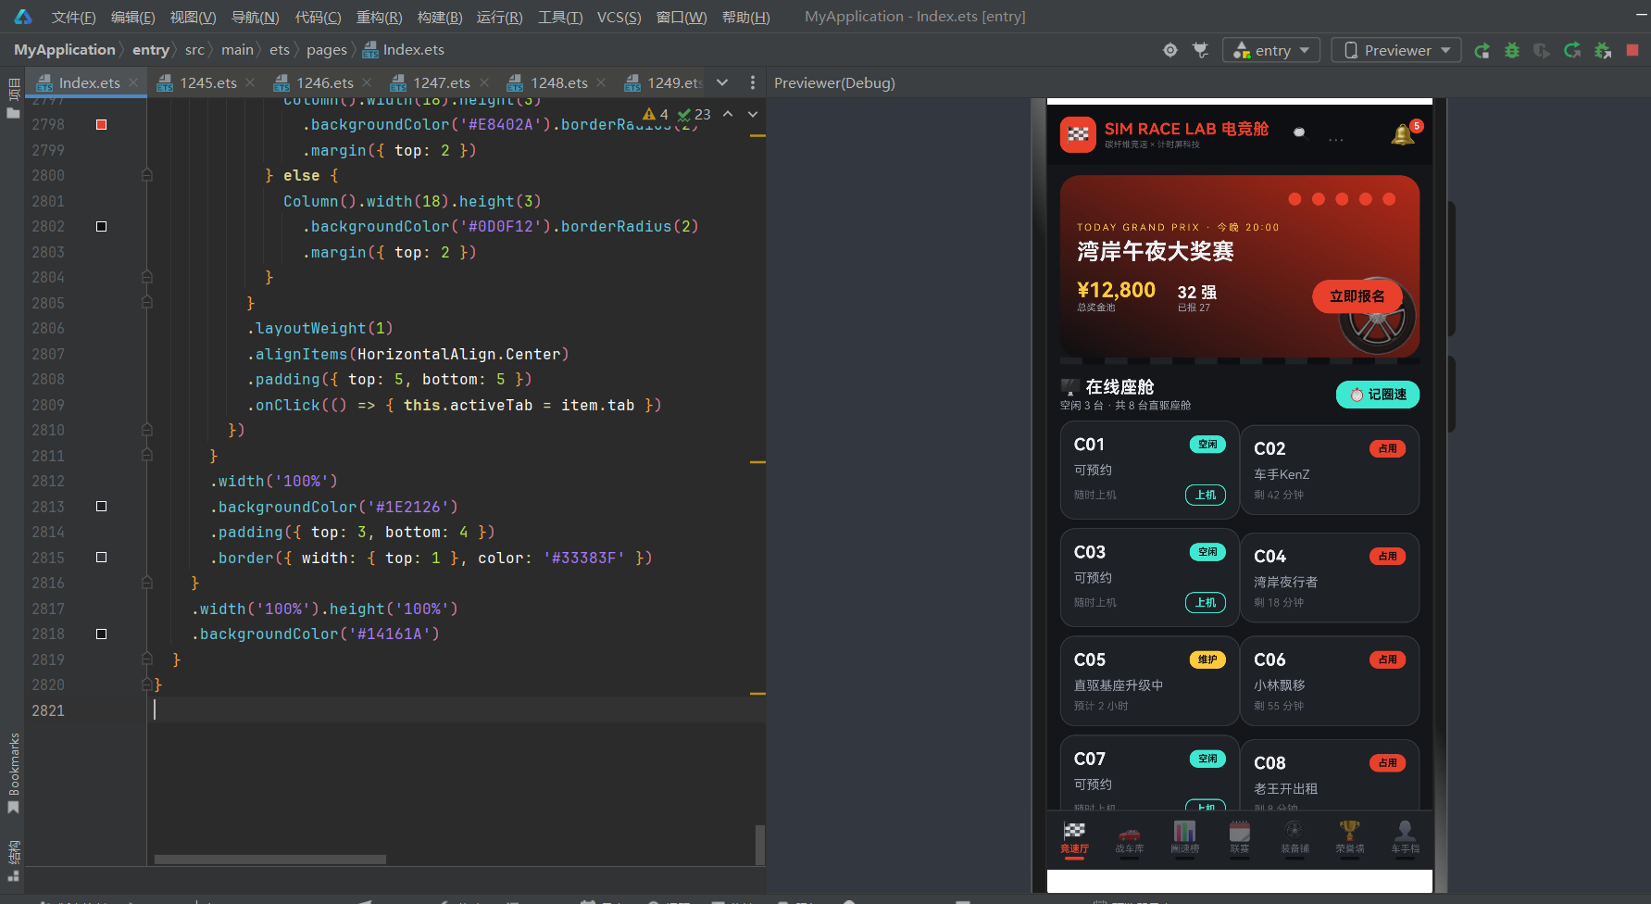Open the 构建(B) menu
The height and width of the screenshot is (904, 1651).
point(439,17)
